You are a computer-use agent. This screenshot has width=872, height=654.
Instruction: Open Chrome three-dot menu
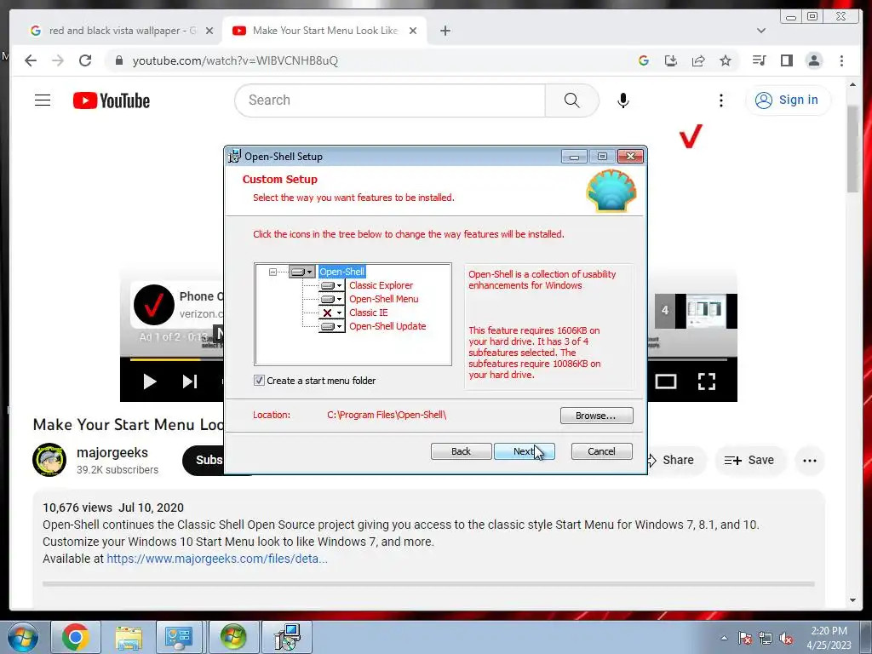coord(842,60)
